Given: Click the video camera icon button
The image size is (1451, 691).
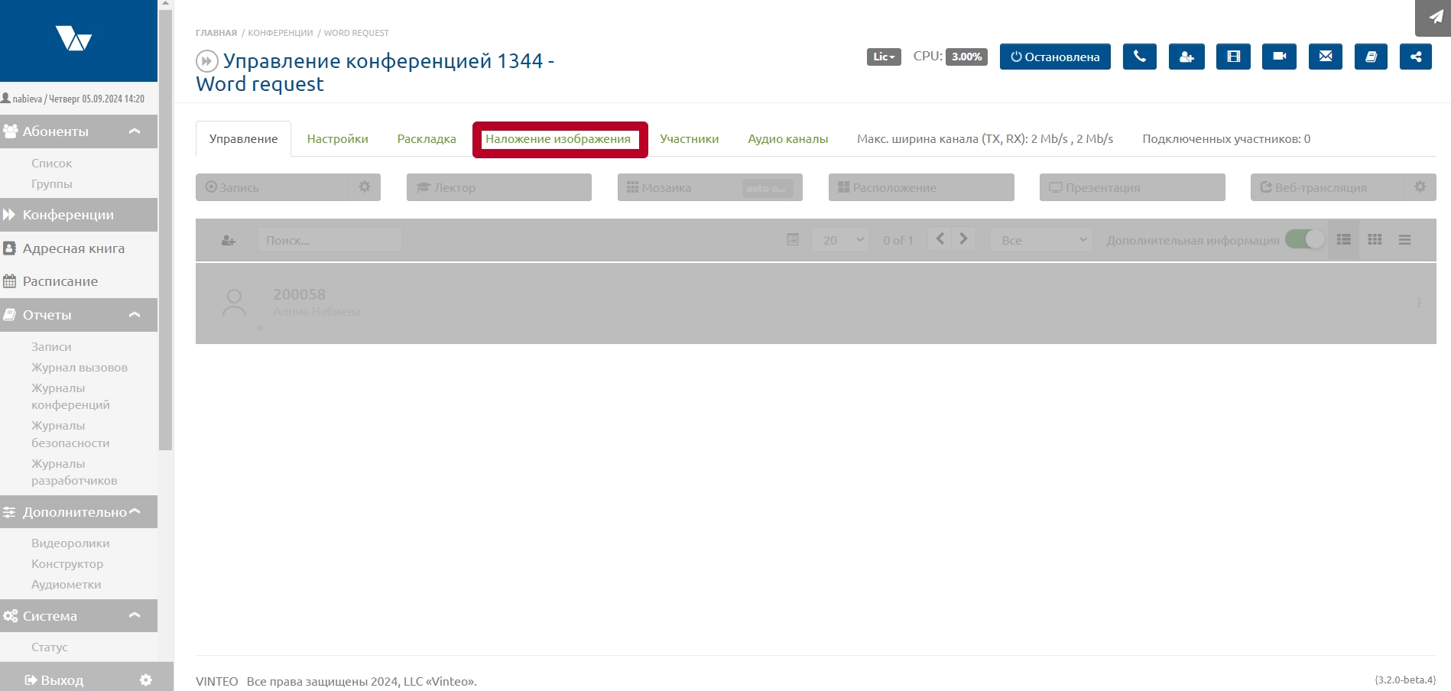Looking at the screenshot, I should 1279,57.
